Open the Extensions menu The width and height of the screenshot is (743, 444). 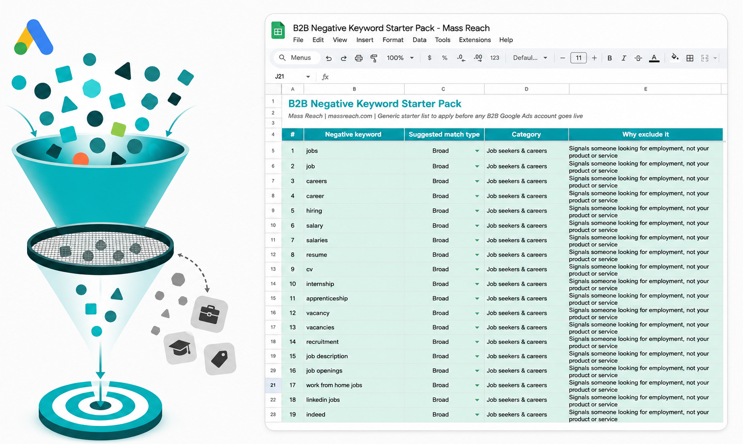click(x=475, y=40)
